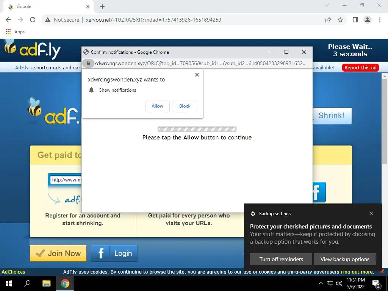This screenshot has width=388, height=291.
Task: Open the volume tray icon
Action: pyautogui.click(x=339, y=283)
